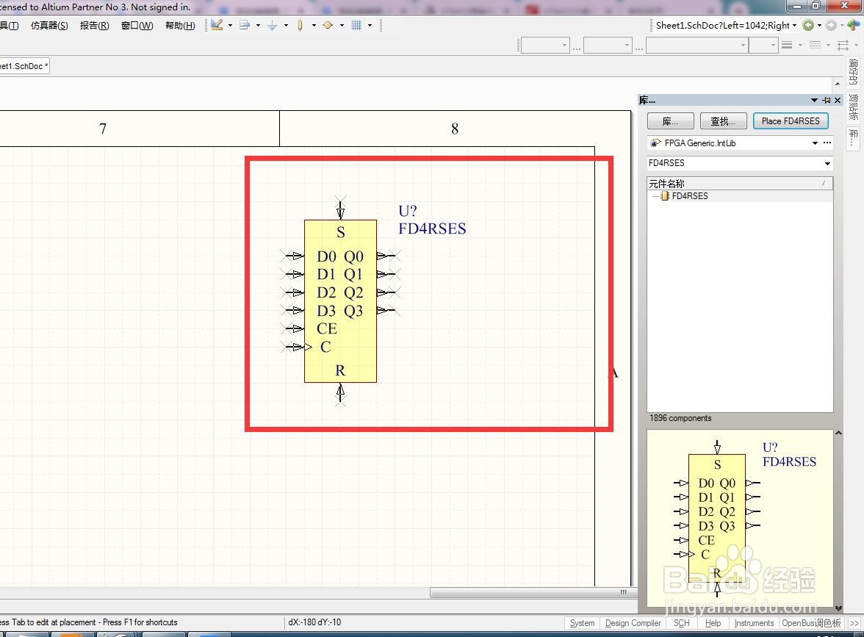Open the first empty toolbar combo box
Screen dimensions: 864x637
point(545,46)
